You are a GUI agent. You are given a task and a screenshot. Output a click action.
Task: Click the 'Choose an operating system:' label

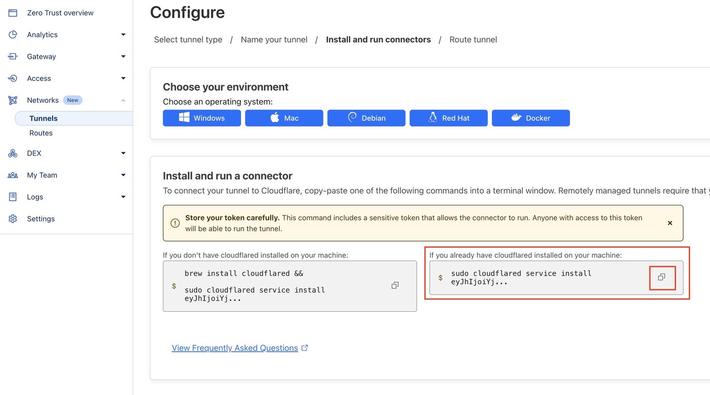218,101
